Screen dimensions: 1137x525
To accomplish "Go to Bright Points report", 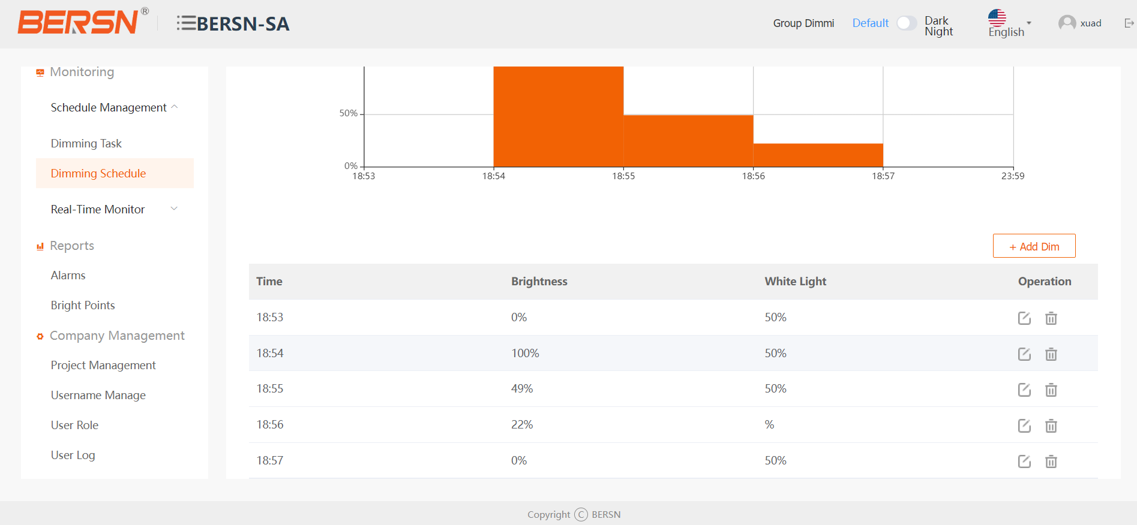I will pos(83,305).
